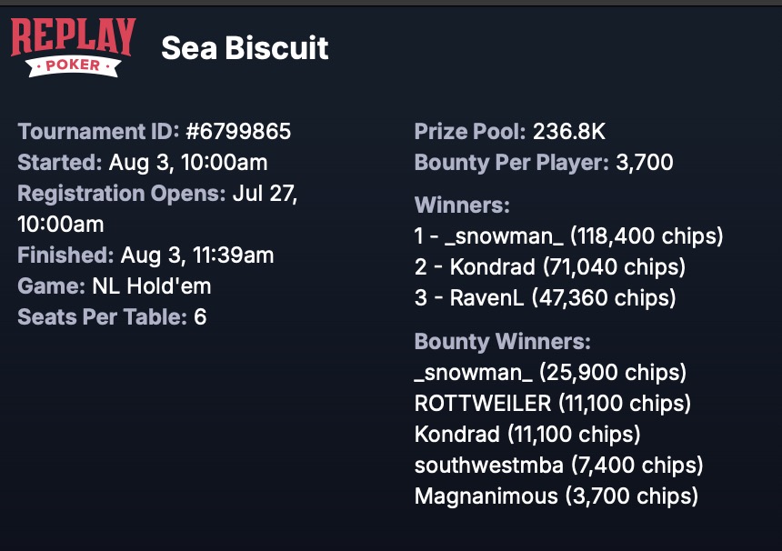Click the Winners heading
Screen dimensions: 782x551
click(462, 205)
